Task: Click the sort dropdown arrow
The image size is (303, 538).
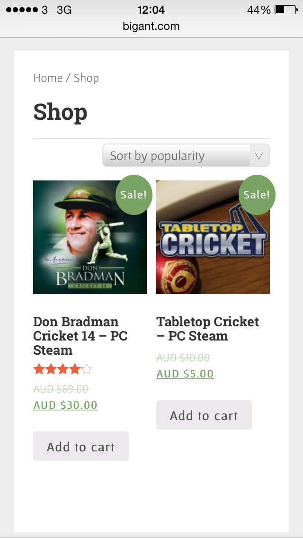Action: click(x=260, y=156)
